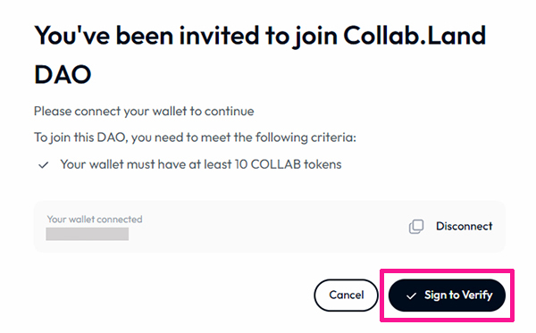Image resolution: width=536 pixels, height=333 pixels.
Task: Click the Collab.Land DAO invitation heading
Action: 260,54
